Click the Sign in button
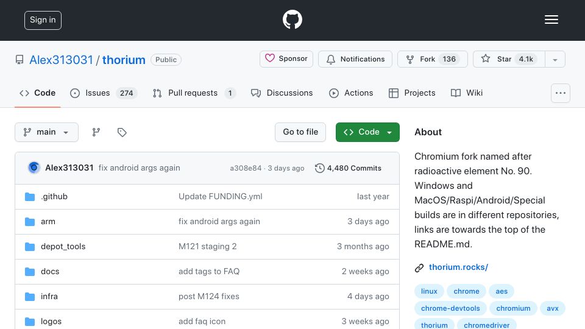 coord(43,20)
